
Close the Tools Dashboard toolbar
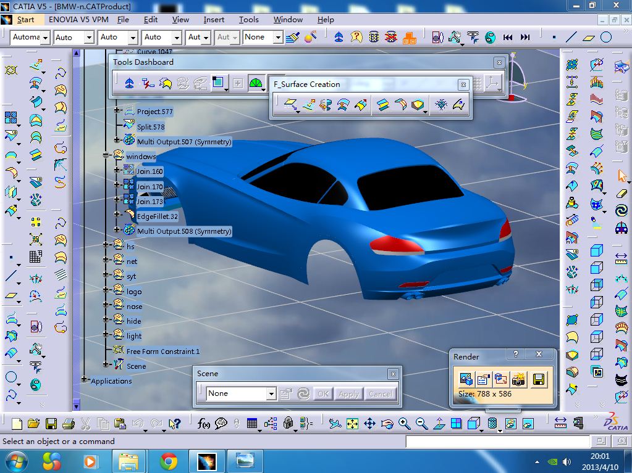pyautogui.click(x=499, y=62)
